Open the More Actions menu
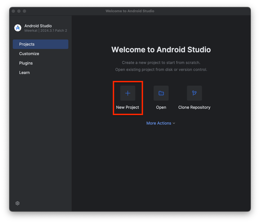260x223 pixels. (159, 123)
